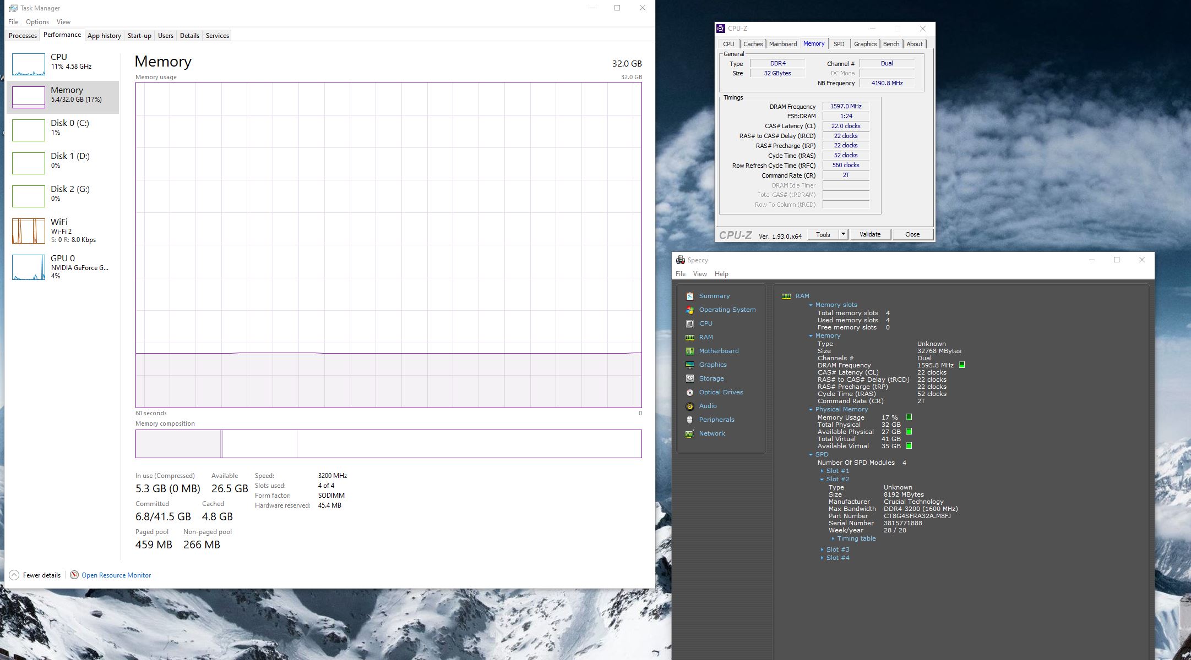Click the Operating System icon in Speccy
Viewport: 1191px width, 660px height.
pos(689,310)
